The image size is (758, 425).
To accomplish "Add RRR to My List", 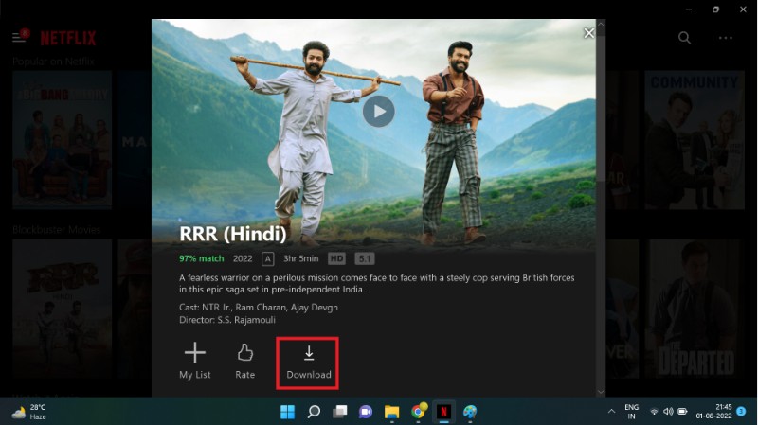I will click(195, 361).
